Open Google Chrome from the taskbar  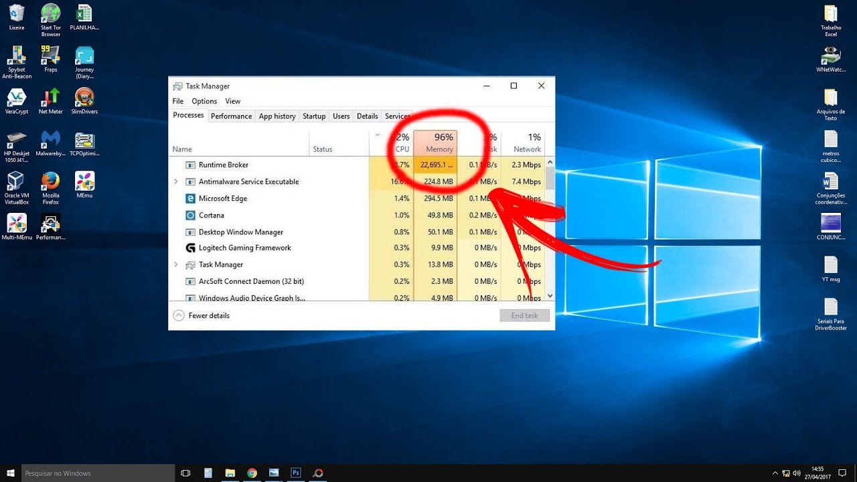(252, 473)
